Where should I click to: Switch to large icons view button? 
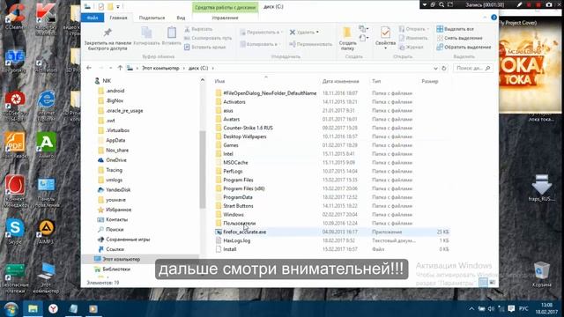coord(492,283)
